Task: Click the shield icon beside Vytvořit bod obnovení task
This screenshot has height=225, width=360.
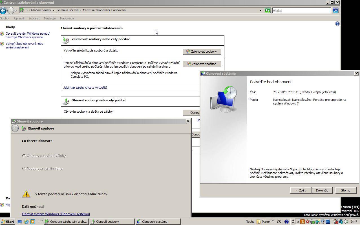Action: pyautogui.click(x=2, y=44)
